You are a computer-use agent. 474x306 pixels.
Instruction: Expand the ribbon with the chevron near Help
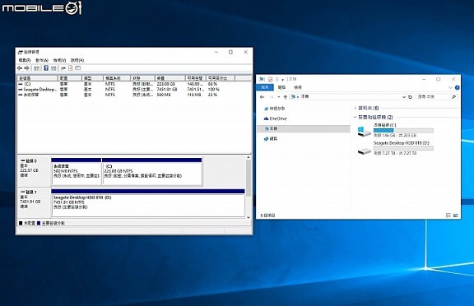450,87
